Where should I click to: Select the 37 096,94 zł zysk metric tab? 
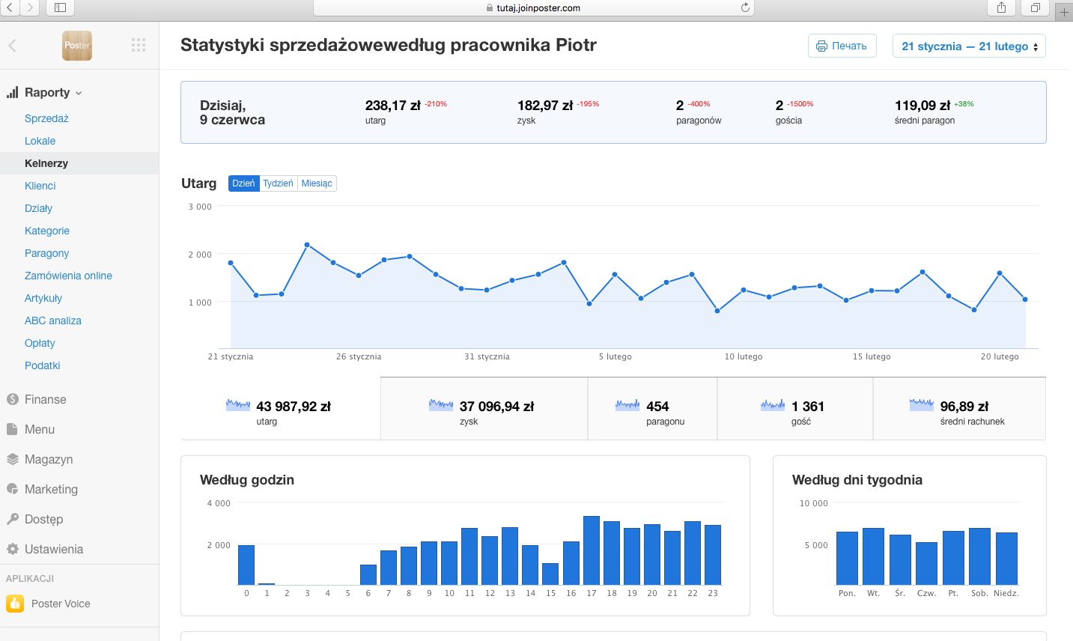484,409
